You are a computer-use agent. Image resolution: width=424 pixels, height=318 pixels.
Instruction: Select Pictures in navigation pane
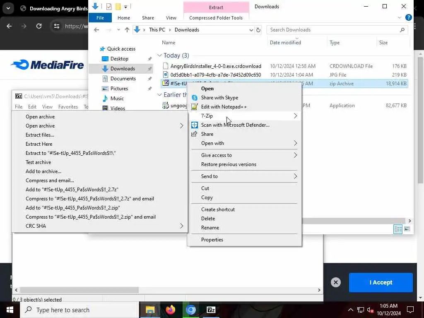119,89
